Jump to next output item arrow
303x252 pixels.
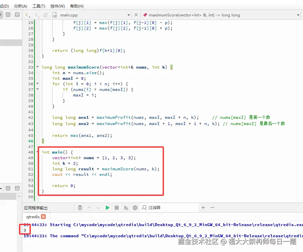(x=98, y=208)
